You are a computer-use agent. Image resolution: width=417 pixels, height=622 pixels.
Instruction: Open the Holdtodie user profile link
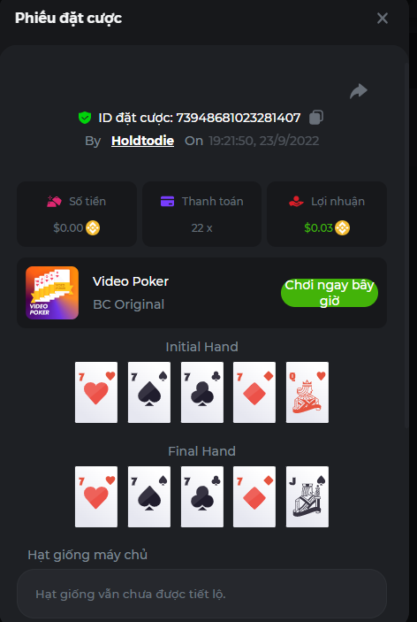[x=142, y=141]
